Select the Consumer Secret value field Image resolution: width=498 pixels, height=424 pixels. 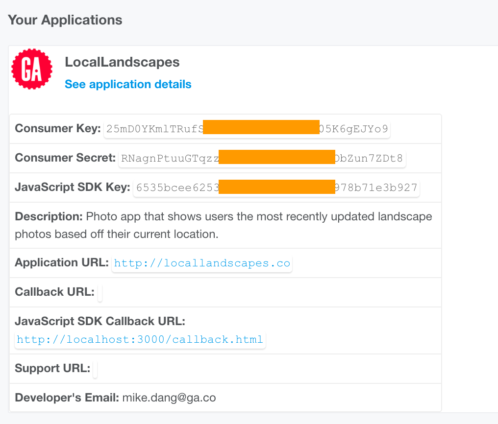click(262, 158)
